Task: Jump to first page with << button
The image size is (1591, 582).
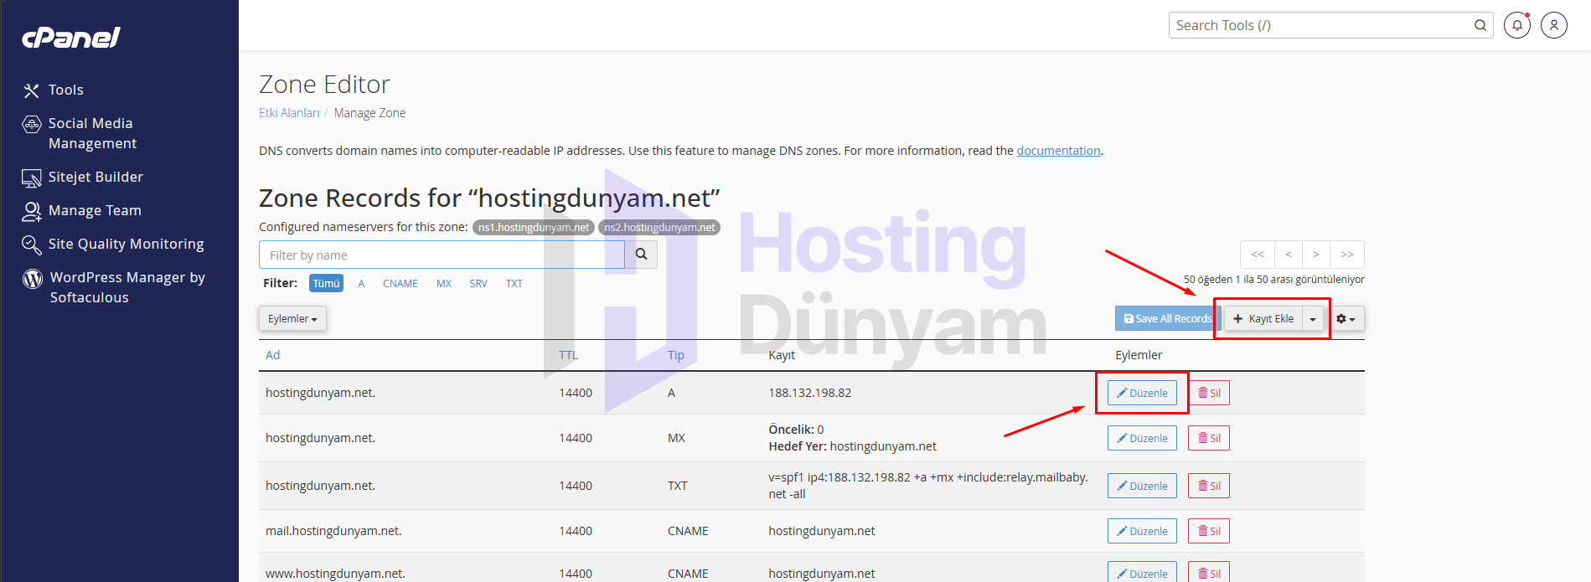Action: coord(1258,255)
